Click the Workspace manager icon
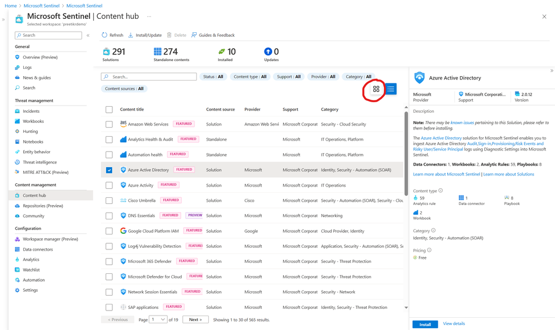The width and height of the screenshot is (555, 330). coord(17,239)
